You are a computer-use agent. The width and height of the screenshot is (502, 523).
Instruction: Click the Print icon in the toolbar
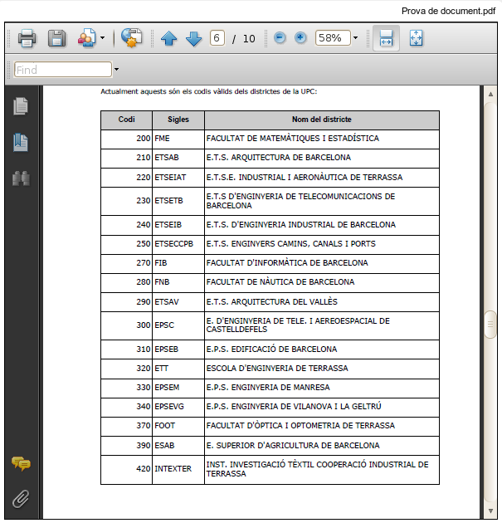pos(27,38)
